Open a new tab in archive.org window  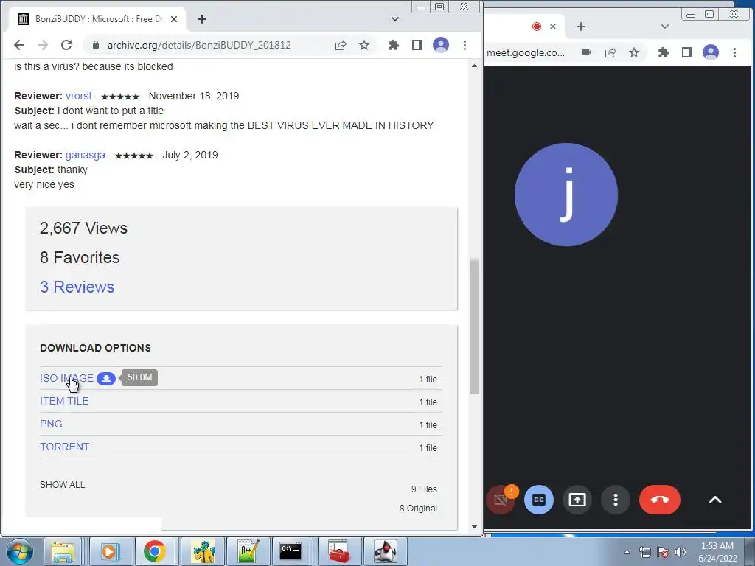tap(202, 19)
